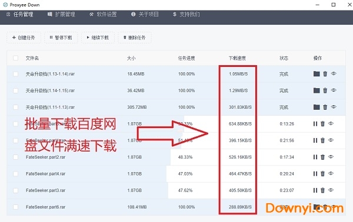Open folder for 天命升级档(1.14-1.15).rar
Image resolution: width=353 pixels, height=222 pixels.
coord(317,90)
